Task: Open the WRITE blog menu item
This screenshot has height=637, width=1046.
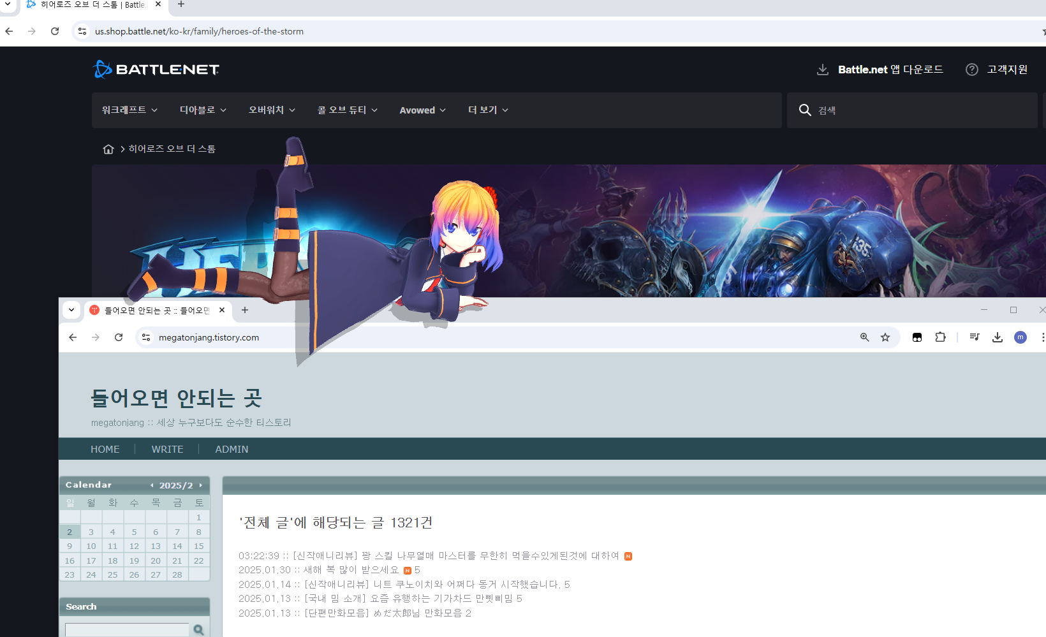Action: pos(167,450)
